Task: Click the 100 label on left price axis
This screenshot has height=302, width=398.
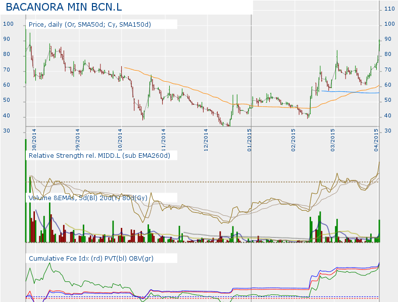Action: (x=8, y=24)
